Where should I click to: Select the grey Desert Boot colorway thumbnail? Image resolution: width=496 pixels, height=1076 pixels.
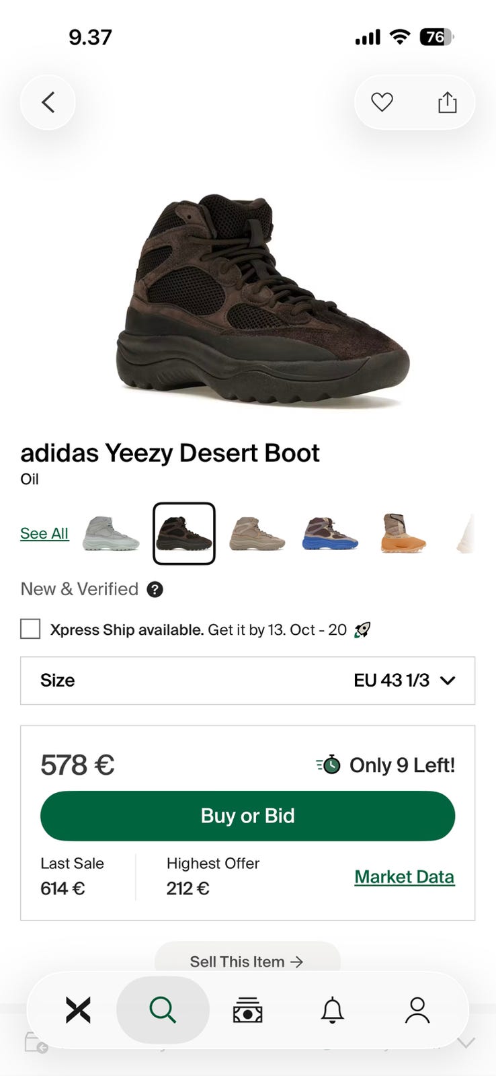[x=111, y=533]
